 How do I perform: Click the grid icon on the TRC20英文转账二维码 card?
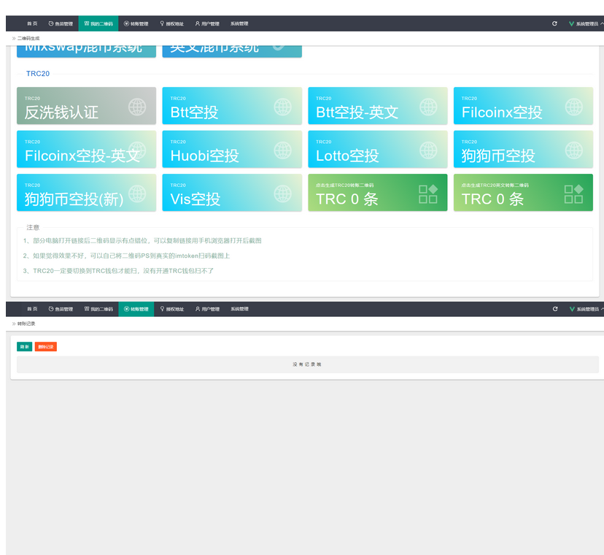click(573, 194)
